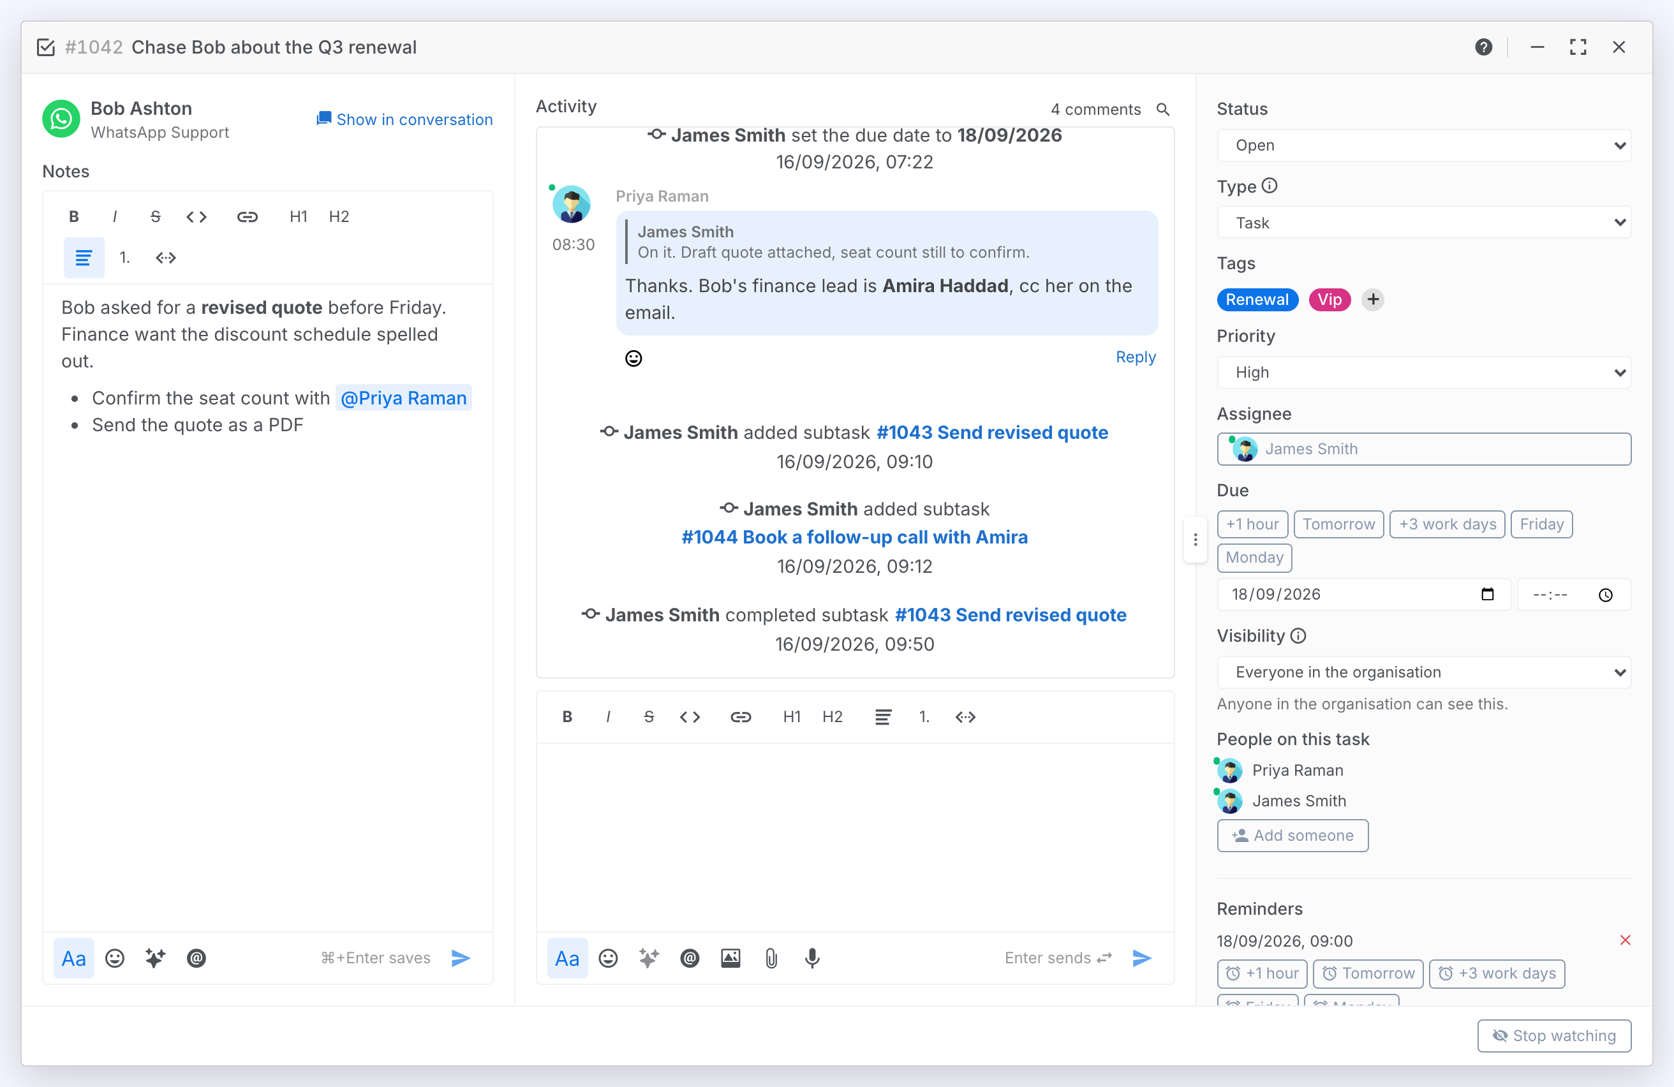Viewport: 1674px width, 1087px height.
Task: Apply strikethrough in the Notes toolbar
Action: [x=156, y=216]
